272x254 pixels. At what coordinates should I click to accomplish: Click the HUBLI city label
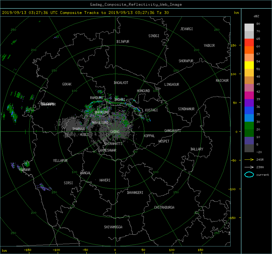(x=84, y=135)
